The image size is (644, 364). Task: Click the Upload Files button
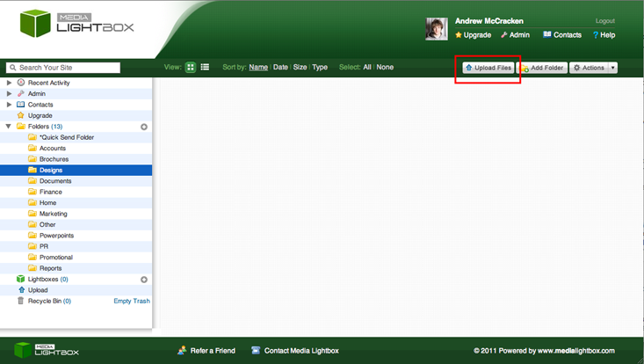tap(488, 68)
